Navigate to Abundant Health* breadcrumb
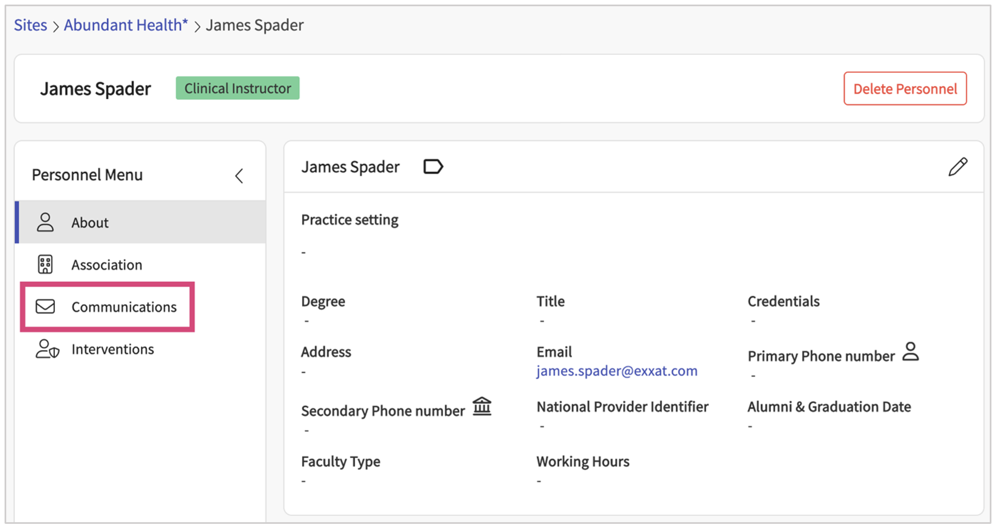The height and width of the screenshot is (528, 996). tap(125, 25)
